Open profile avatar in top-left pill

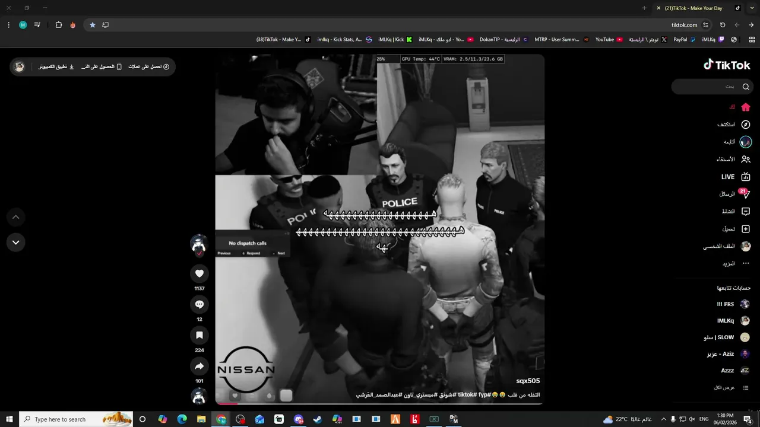[x=20, y=66]
